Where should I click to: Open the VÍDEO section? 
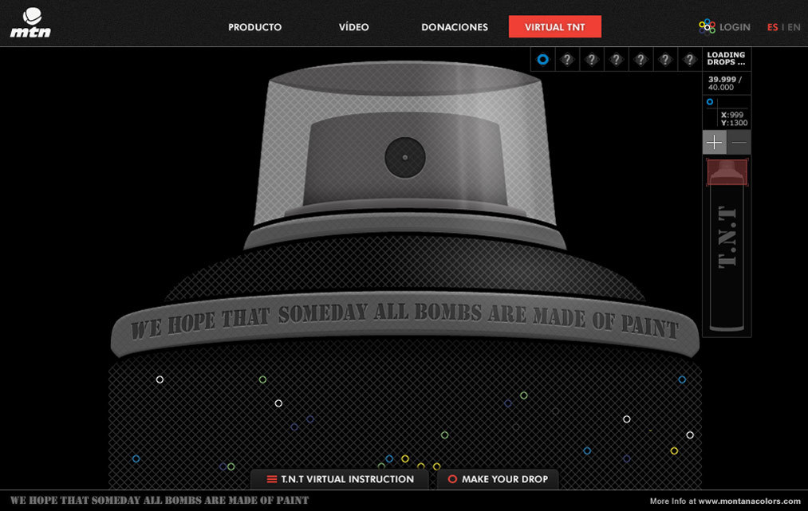353,27
